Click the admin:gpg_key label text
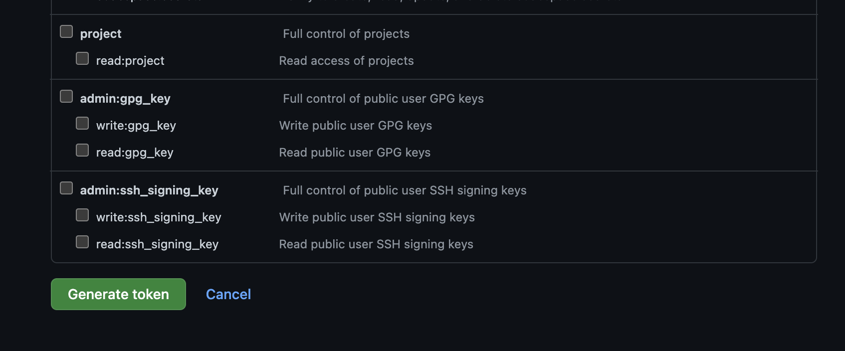Screen dimensions: 845x351 pos(125,99)
